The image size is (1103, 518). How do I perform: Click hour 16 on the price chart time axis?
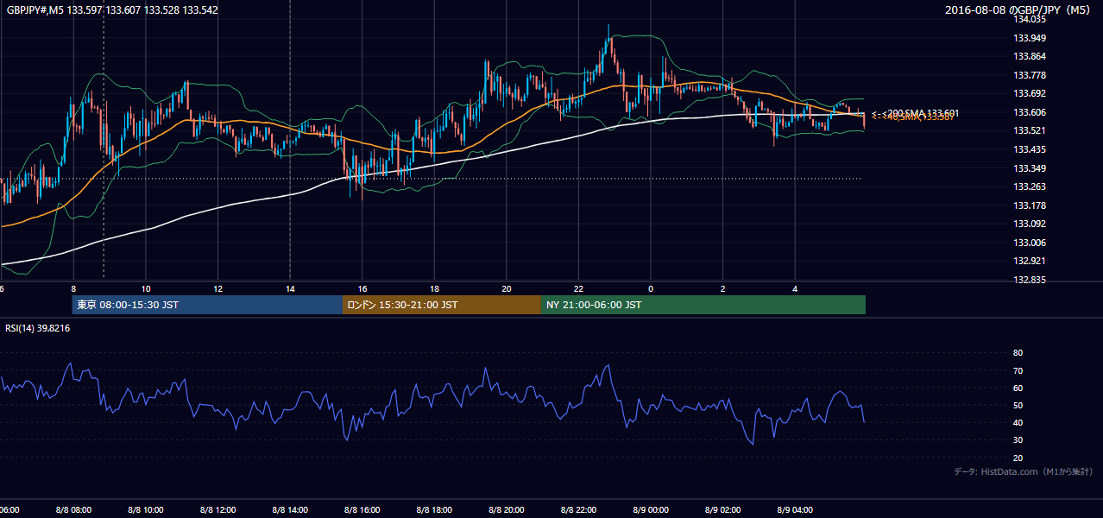click(x=362, y=288)
